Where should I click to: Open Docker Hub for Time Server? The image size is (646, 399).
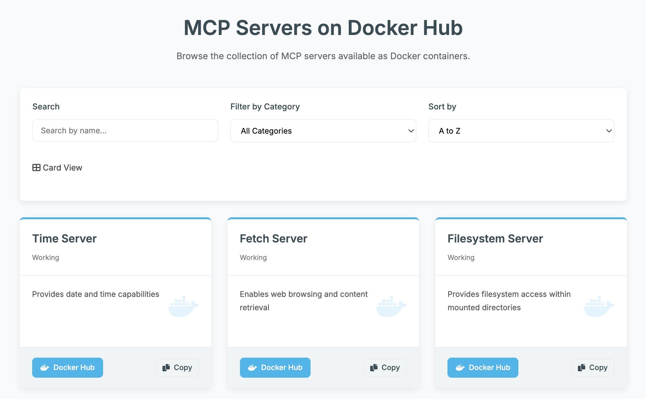[67, 368]
